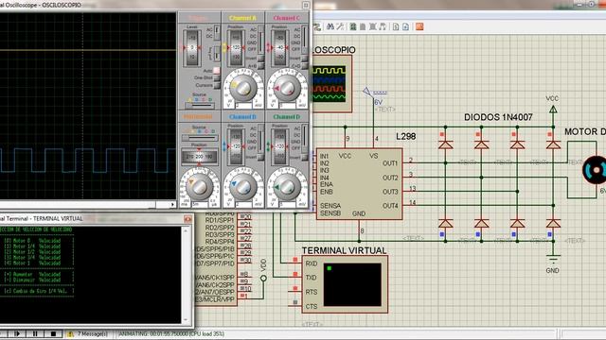Click Channel A volts value field

[244, 105]
